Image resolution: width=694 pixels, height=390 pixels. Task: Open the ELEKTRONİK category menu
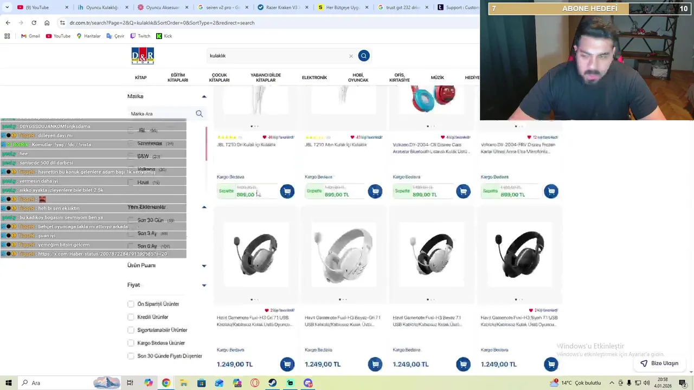[x=314, y=77]
